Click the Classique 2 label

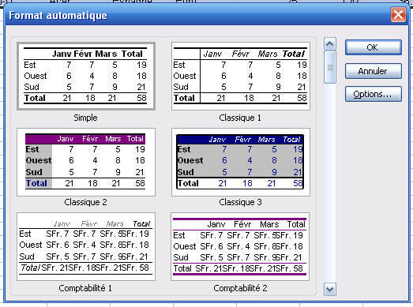85,202
